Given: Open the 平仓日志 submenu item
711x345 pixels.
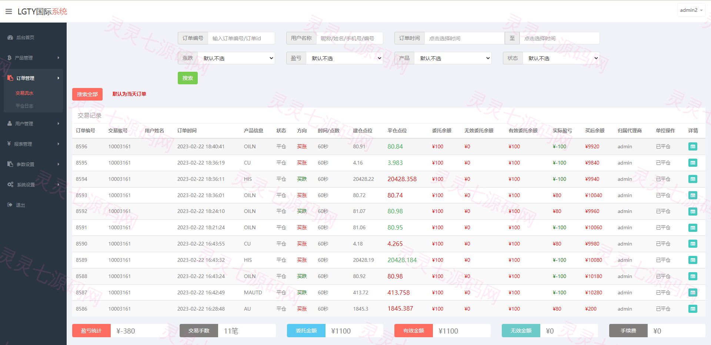Looking at the screenshot, I should coord(24,106).
